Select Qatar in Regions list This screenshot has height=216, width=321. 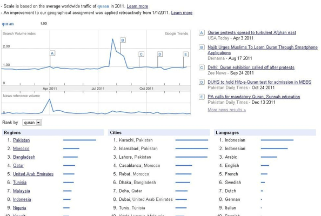(x=18, y=165)
